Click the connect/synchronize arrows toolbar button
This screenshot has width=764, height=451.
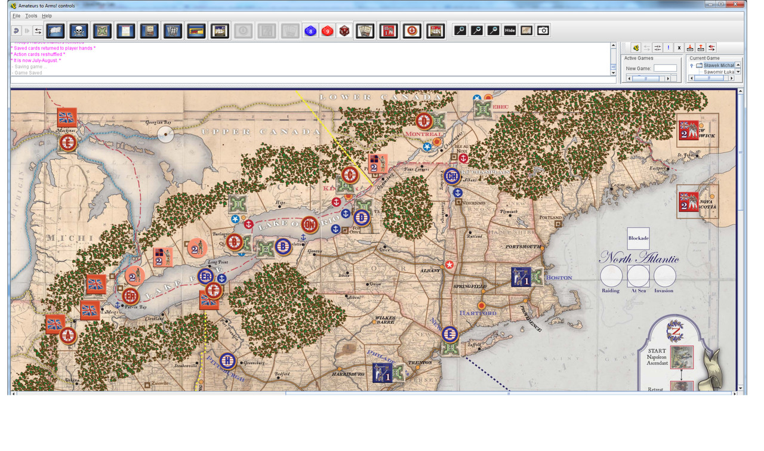click(x=38, y=30)
